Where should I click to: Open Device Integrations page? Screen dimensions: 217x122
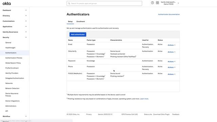point(13,101)
